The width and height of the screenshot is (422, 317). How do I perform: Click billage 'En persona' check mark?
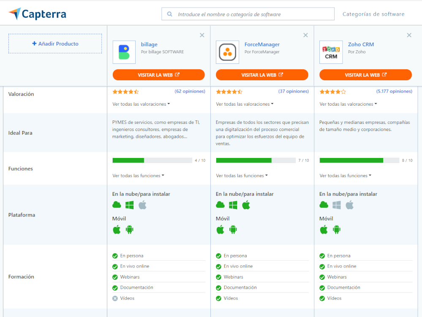coord(115,256)
